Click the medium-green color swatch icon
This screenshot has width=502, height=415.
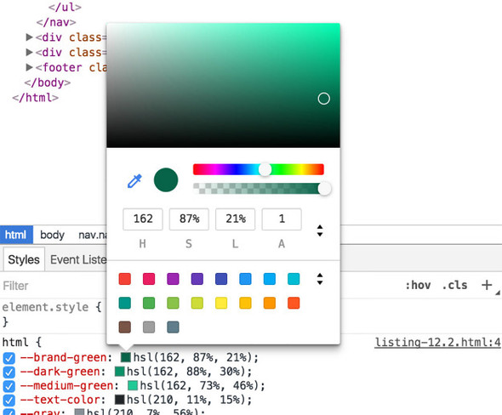tap(133, 385)
